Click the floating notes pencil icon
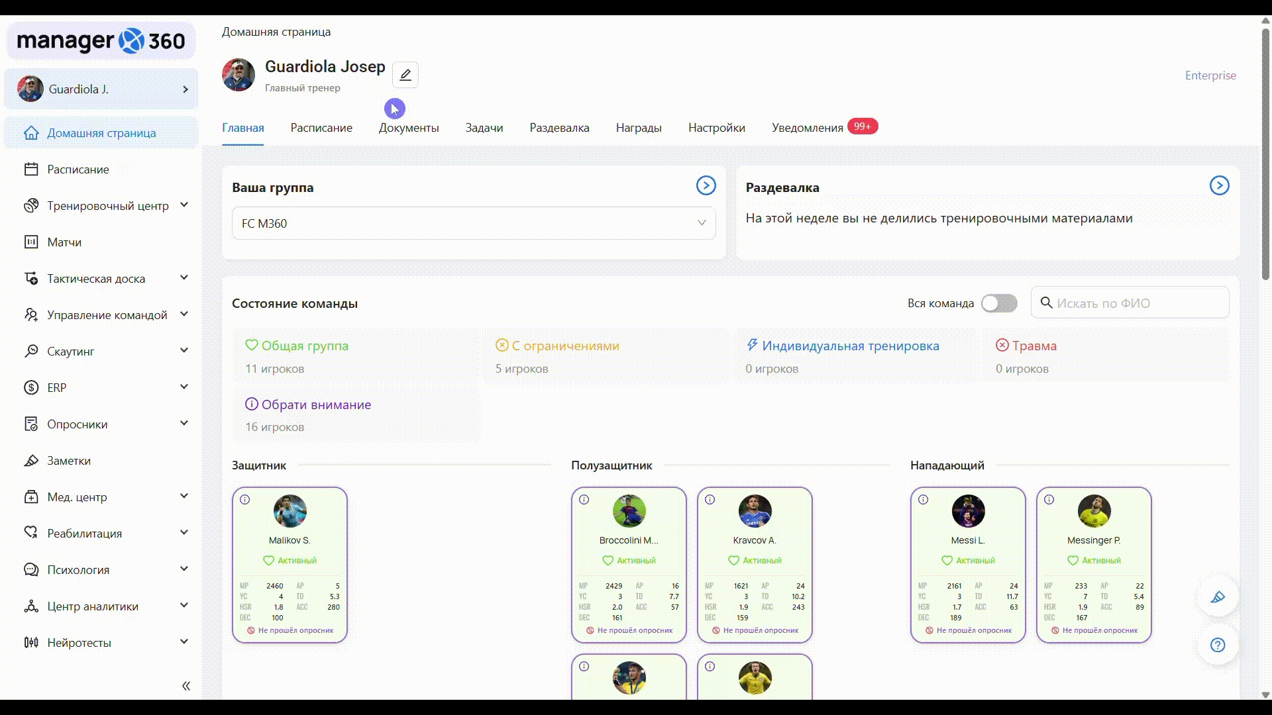1272x715 pixels. (x=1218, y=597)
